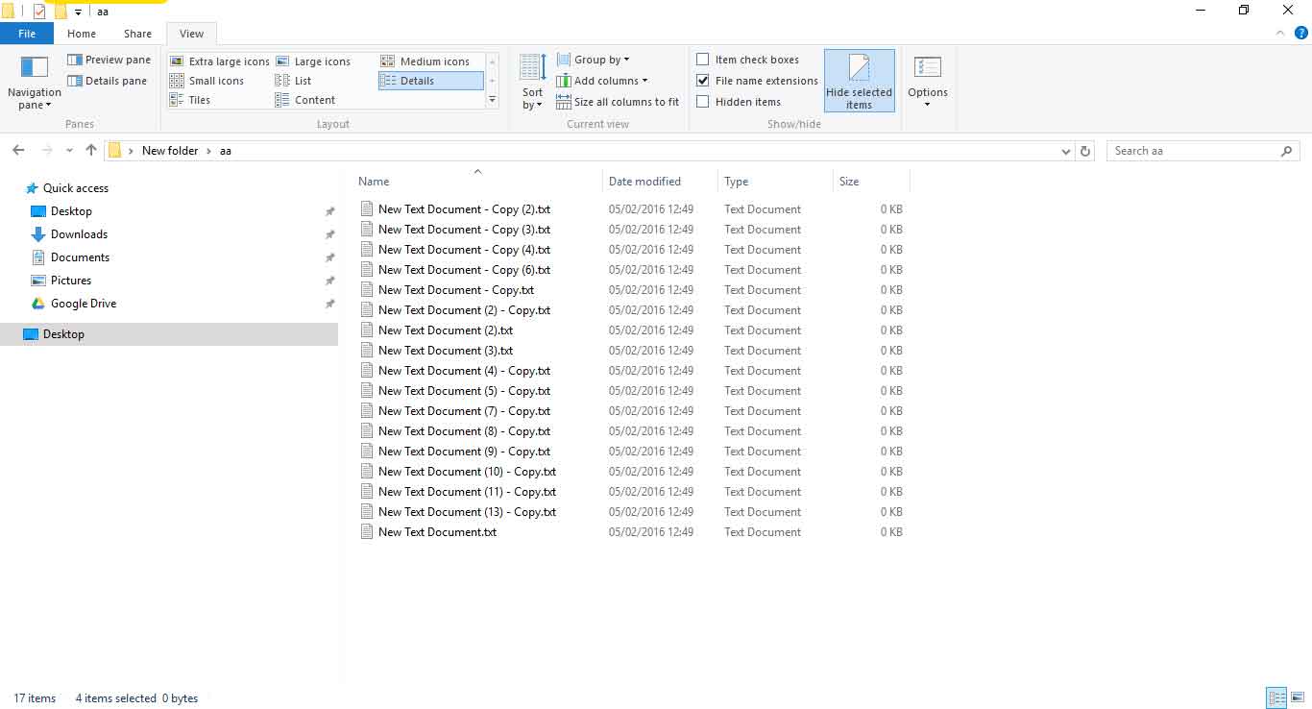The image size is (1312, 709).
Task: Toggle the Details pane
Action: [107, 81]
